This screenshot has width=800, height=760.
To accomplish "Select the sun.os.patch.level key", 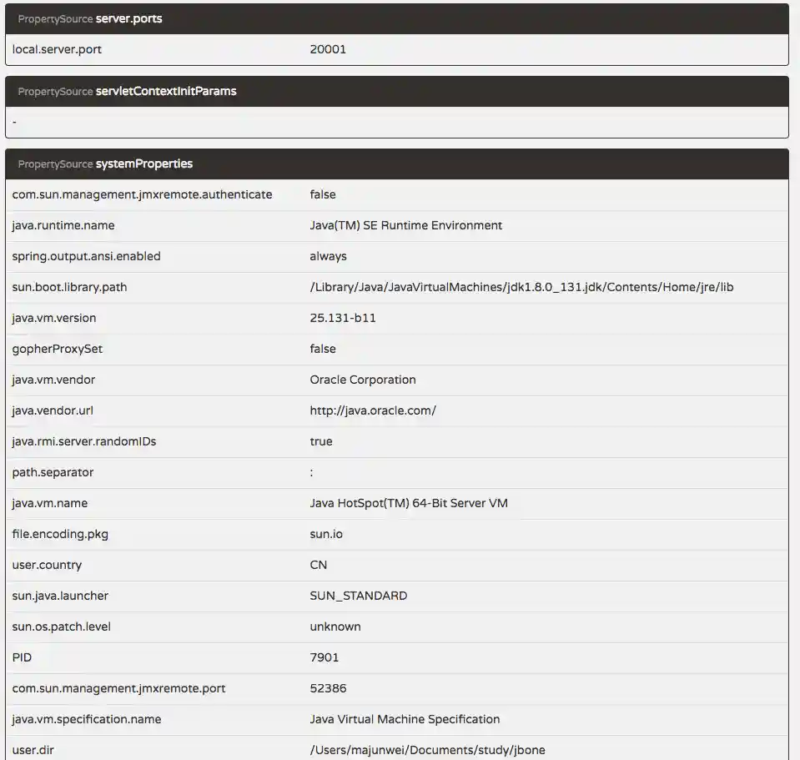I will 61,627.
